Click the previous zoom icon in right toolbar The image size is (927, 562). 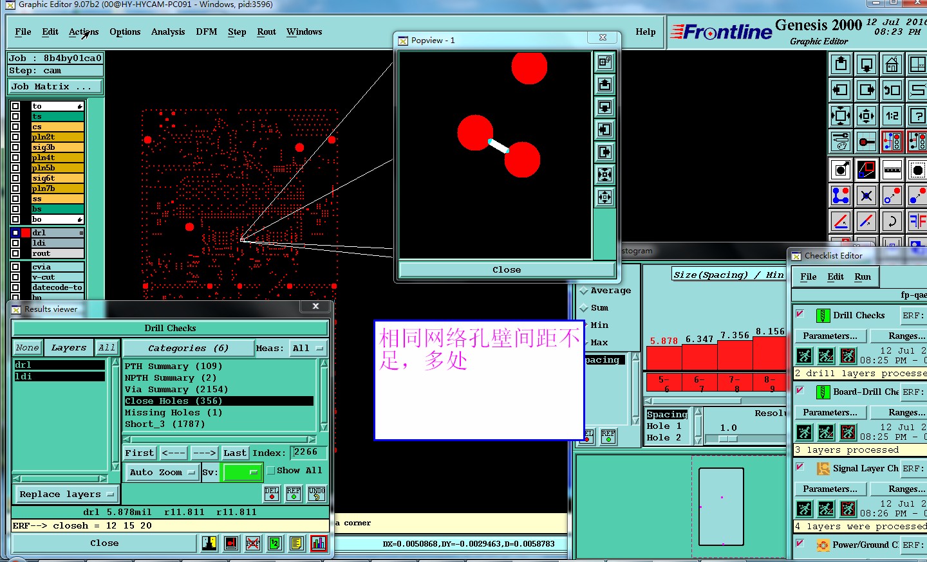pos(892,90)
